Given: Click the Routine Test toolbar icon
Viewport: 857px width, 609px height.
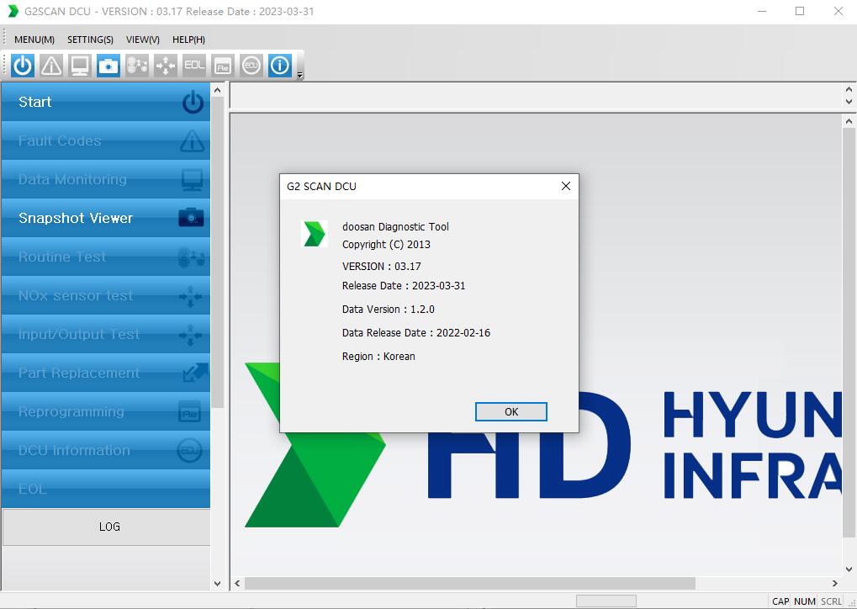Looking at the screenshot, I should tap(136, 66).
